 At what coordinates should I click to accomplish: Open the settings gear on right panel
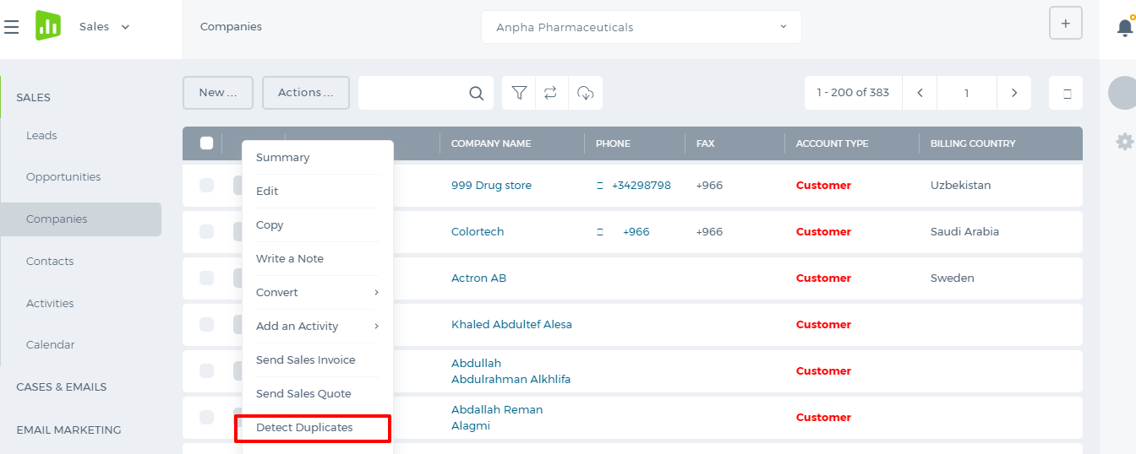(x=1124, y=142)
